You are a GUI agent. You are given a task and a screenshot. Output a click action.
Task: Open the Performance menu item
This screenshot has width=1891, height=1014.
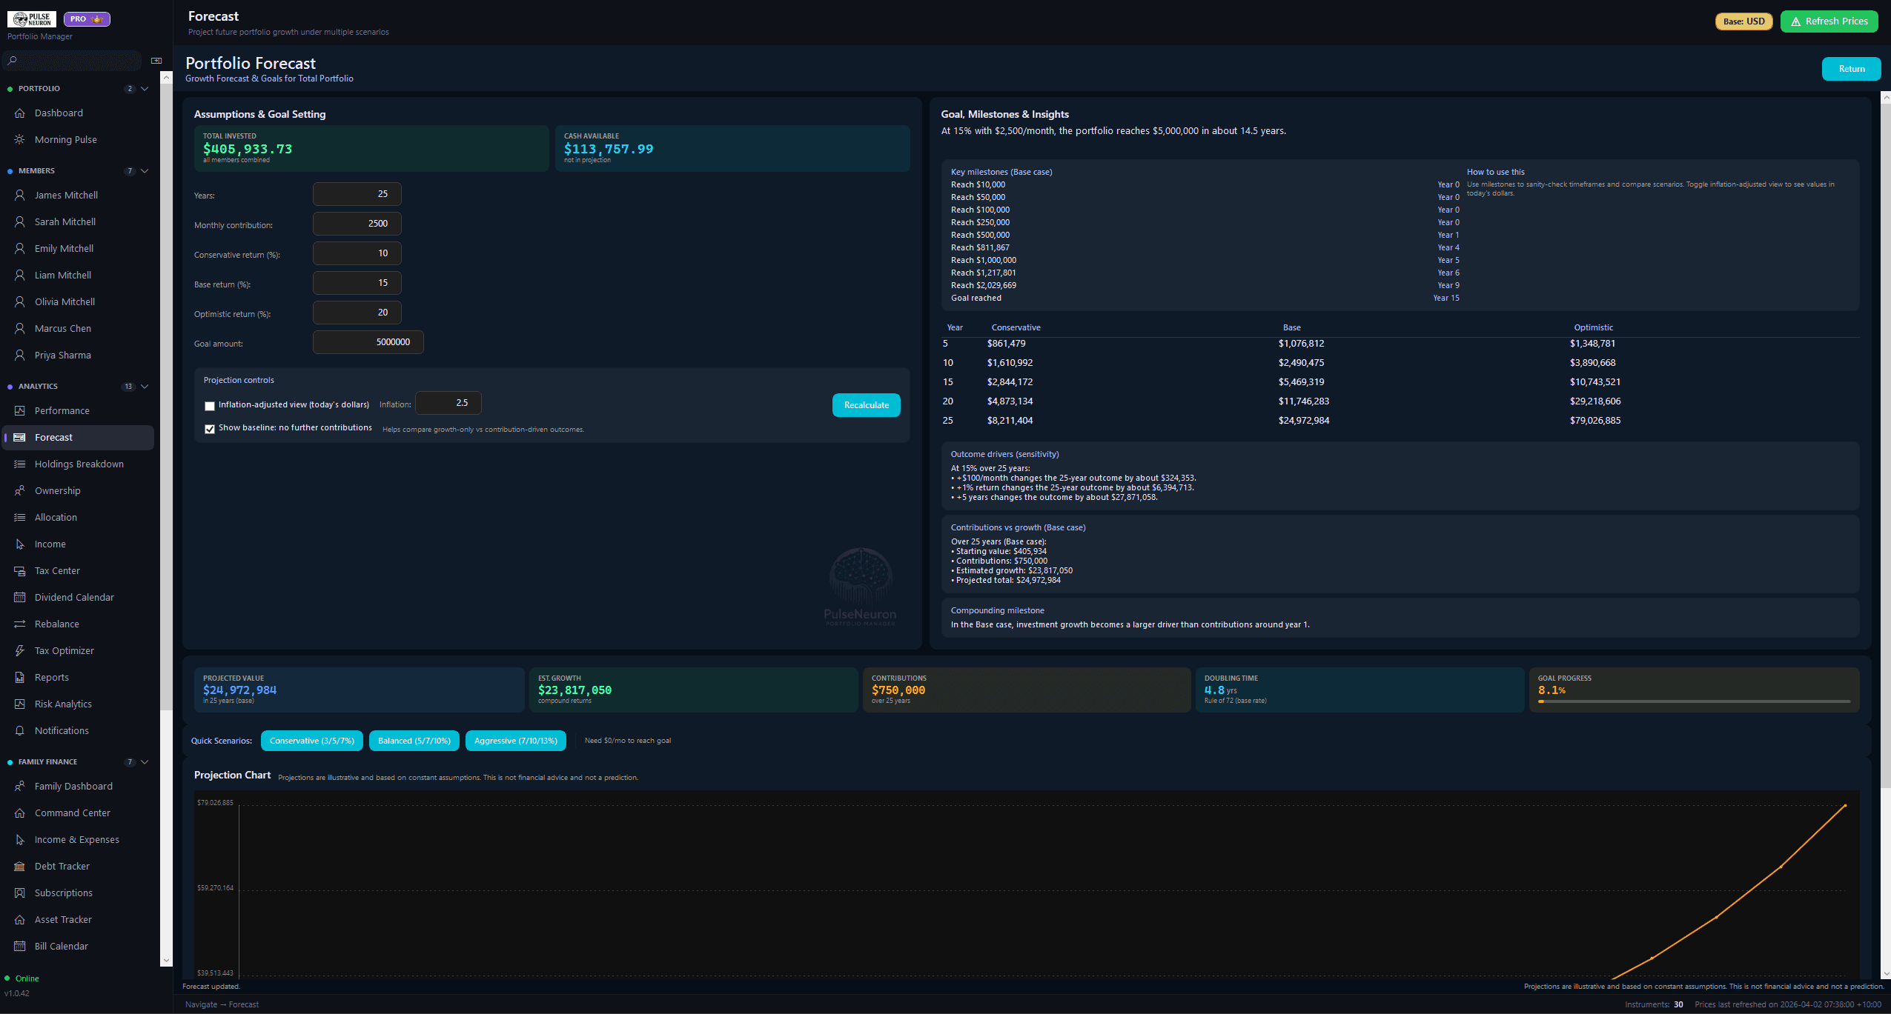(62, 411)
